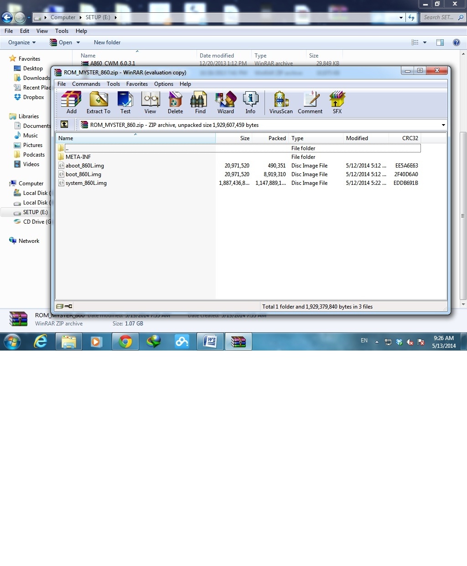This screenshot has height=566, width=467.
Task: Expand the WinRAR archive path dropdown
Action: (x=443, y=125)
